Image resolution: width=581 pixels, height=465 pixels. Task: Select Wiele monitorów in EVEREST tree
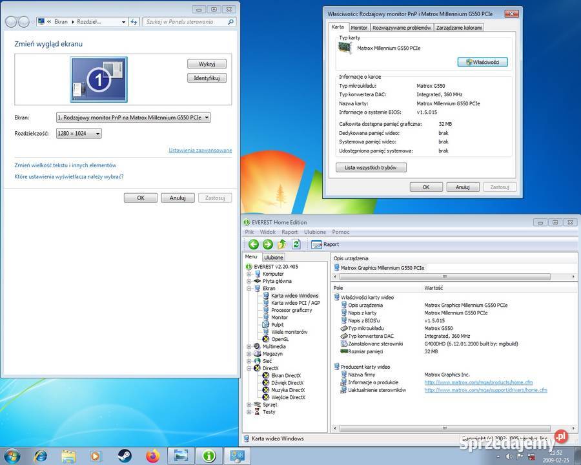click(289, 332)
